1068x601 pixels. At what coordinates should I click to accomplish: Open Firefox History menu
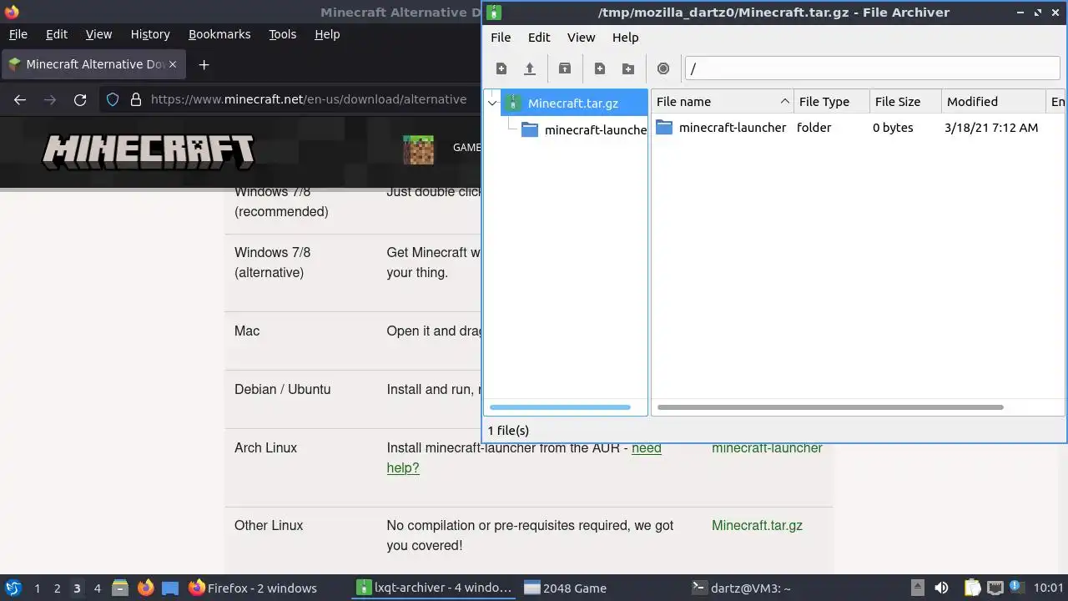pos(150,34)
